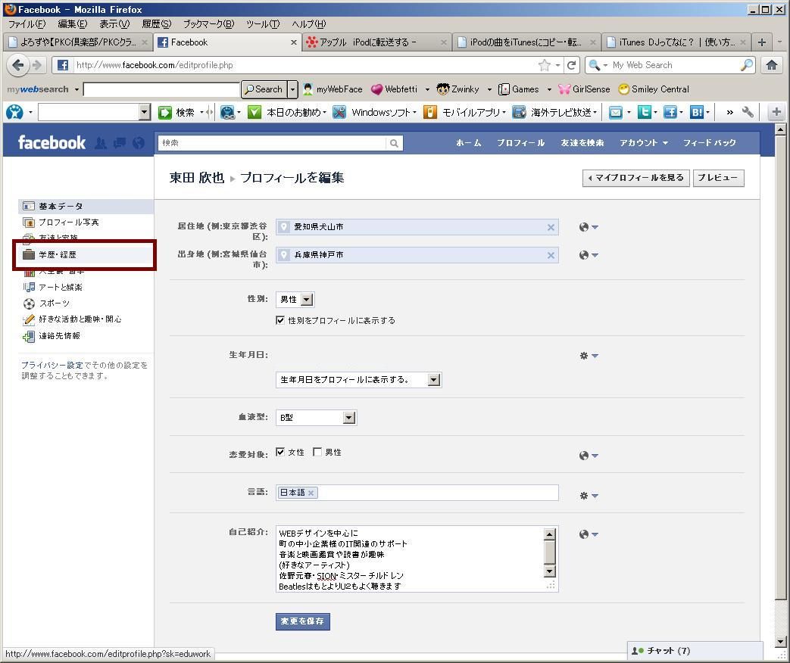The image size is (790, 663).
Task: Switch to the よろずや PKC倶楽部 tab
Action: click(x=78, y=42)
